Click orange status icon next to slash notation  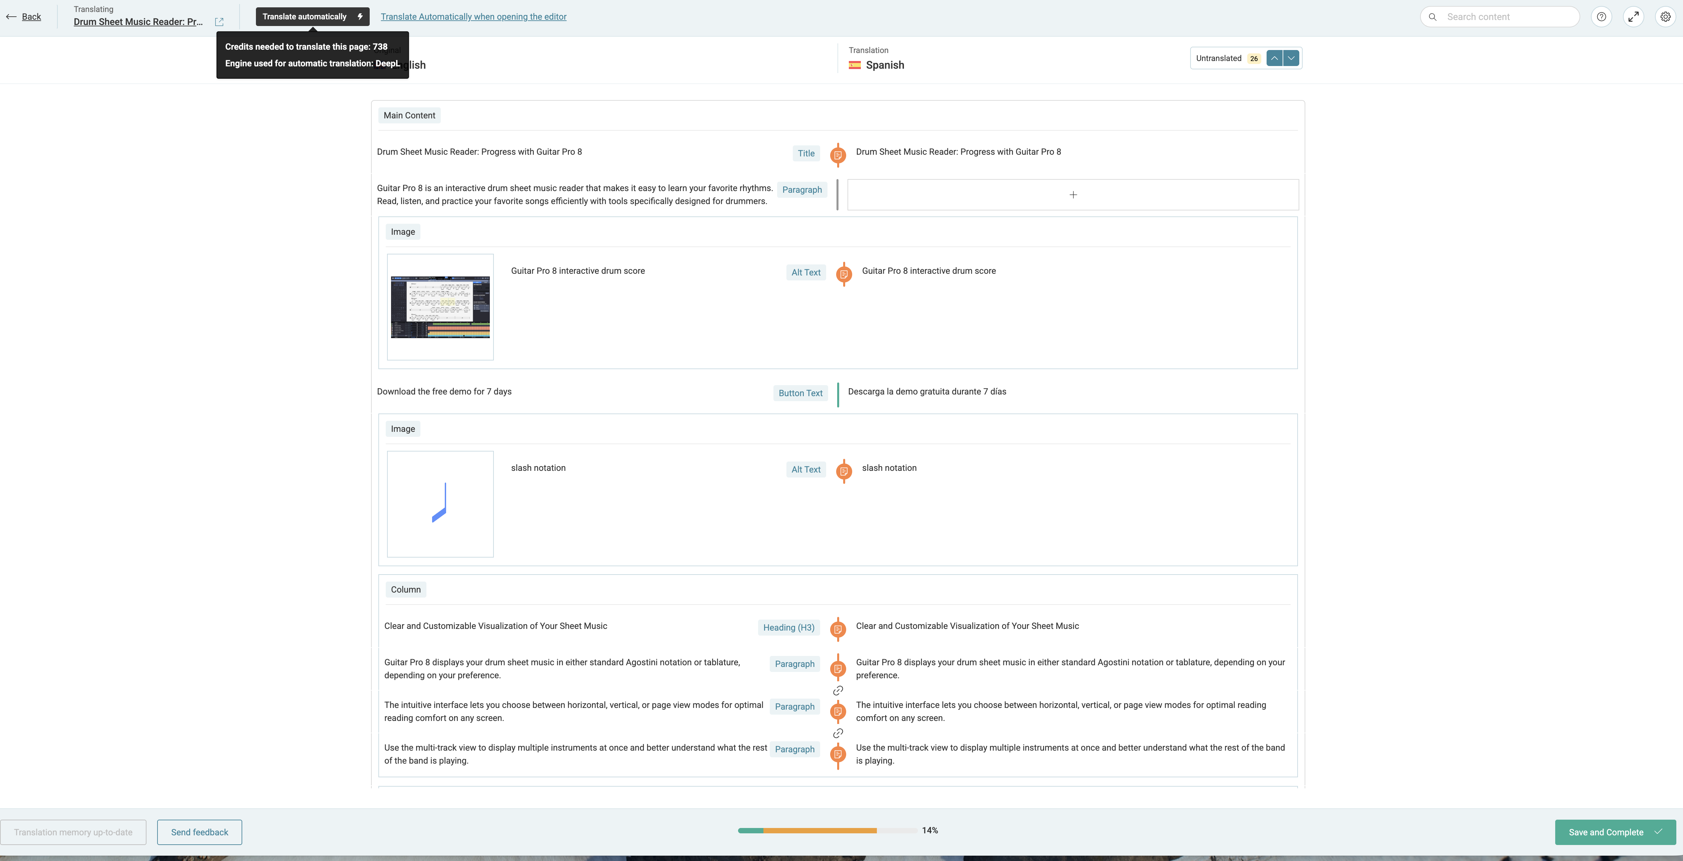844,471
